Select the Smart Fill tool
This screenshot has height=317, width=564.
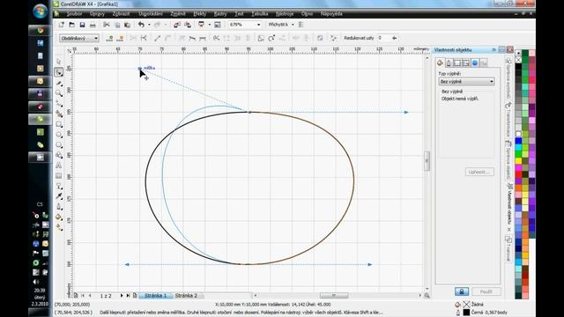click(x=59, y=114)
